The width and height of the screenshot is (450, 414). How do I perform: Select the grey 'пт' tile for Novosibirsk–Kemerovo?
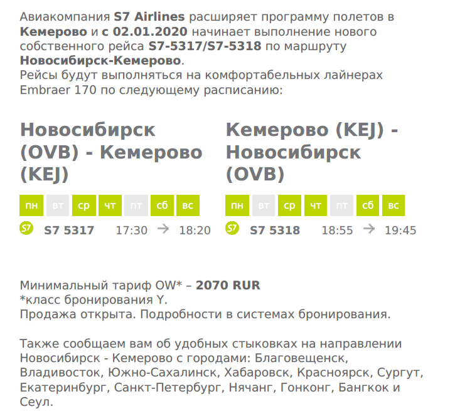[136, 205]
